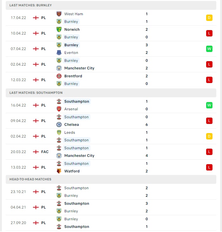Click the Brentford club crest
Viewport: 222px width, 232px height.
59,76
